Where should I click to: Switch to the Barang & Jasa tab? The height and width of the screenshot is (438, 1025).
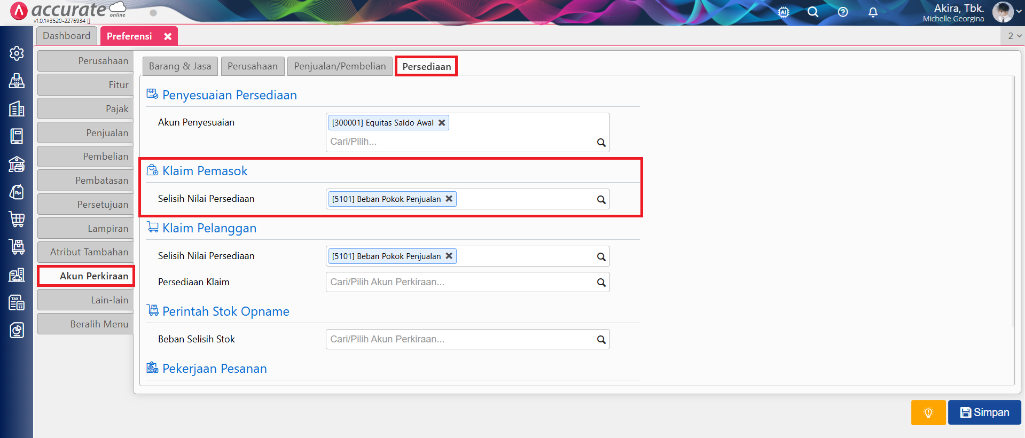click(x=180, y=66)
